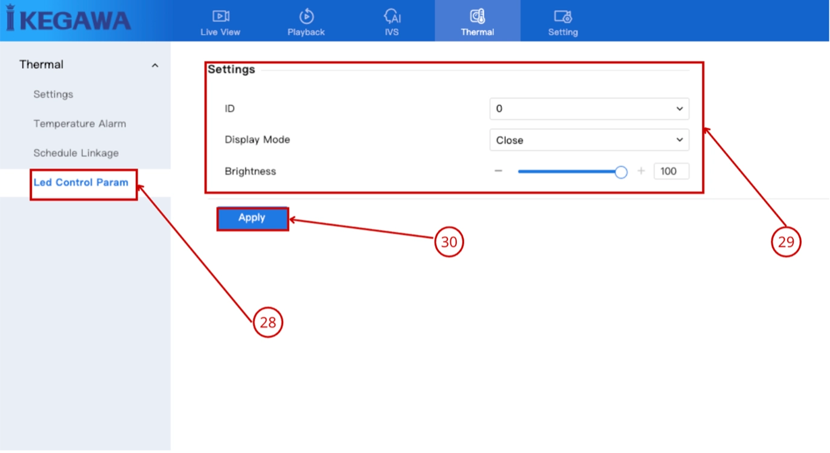Viewport: 830px width, 453px height.
Task: Click the Settings section heading
Action: pyautogui.click(x=231, y=69)
